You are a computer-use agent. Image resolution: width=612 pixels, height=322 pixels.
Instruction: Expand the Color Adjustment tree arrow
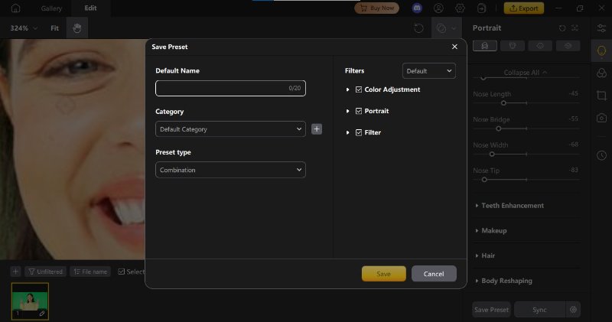coord(348,89)
